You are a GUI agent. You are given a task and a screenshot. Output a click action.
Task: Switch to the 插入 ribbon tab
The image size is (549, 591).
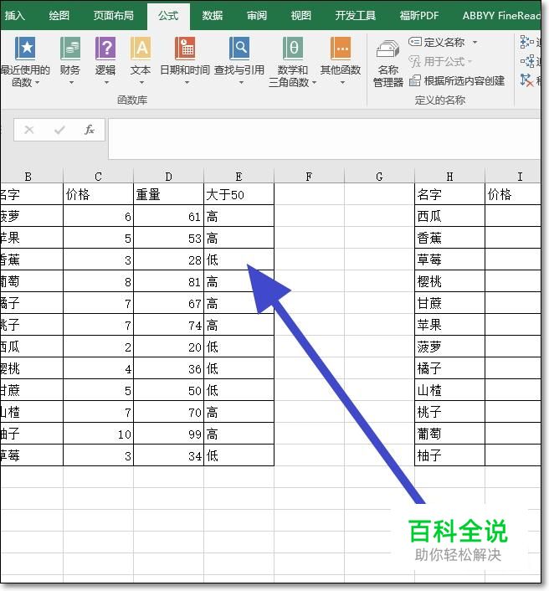tap(15, 15)
